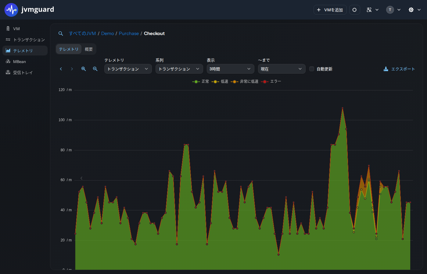Switch to the 概要 tab
The height and width of the screenshot is (274, 427).
[x=89, y=49]
